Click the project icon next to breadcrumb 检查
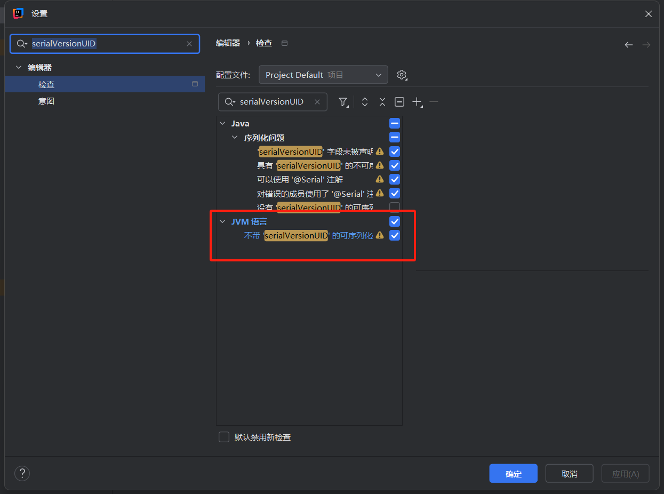Image resolution: width=664 pixels, height=494 pixels. click(285, 43)
